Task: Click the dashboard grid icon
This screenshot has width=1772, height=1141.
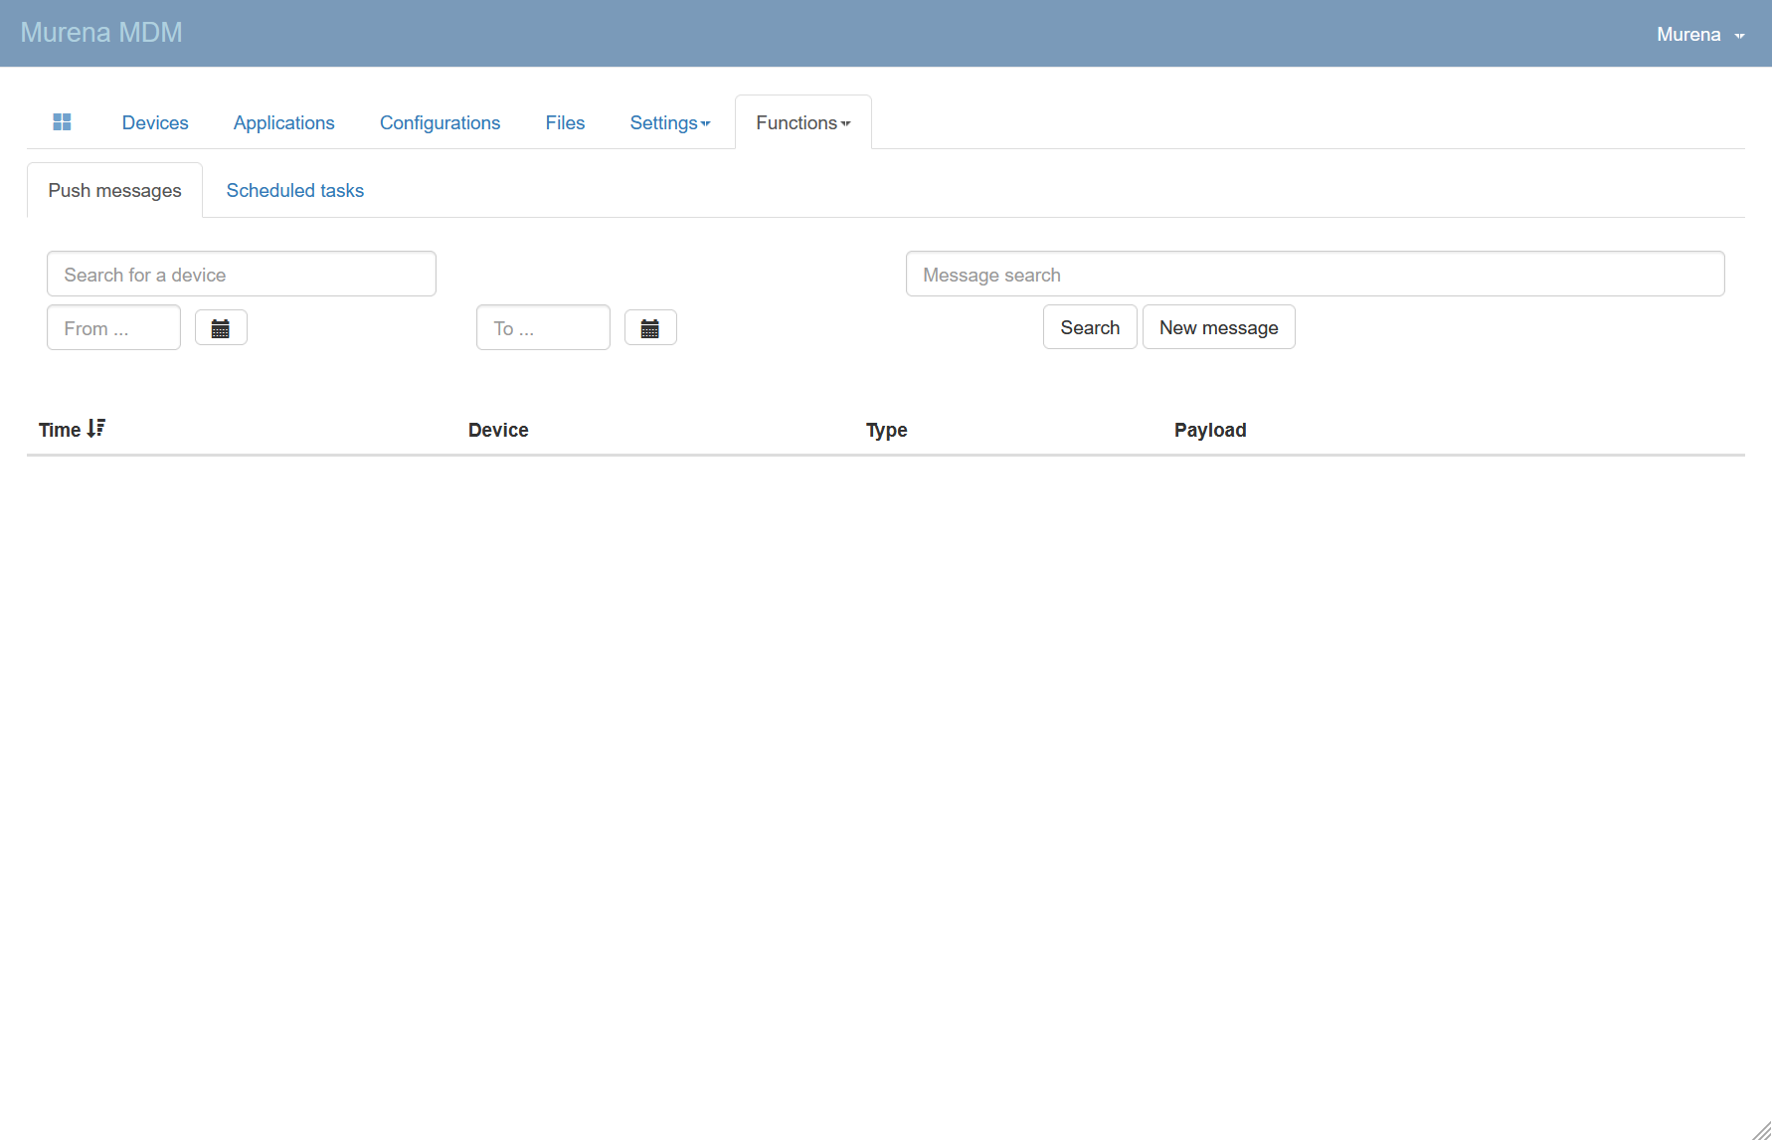Action: (62, 122)
